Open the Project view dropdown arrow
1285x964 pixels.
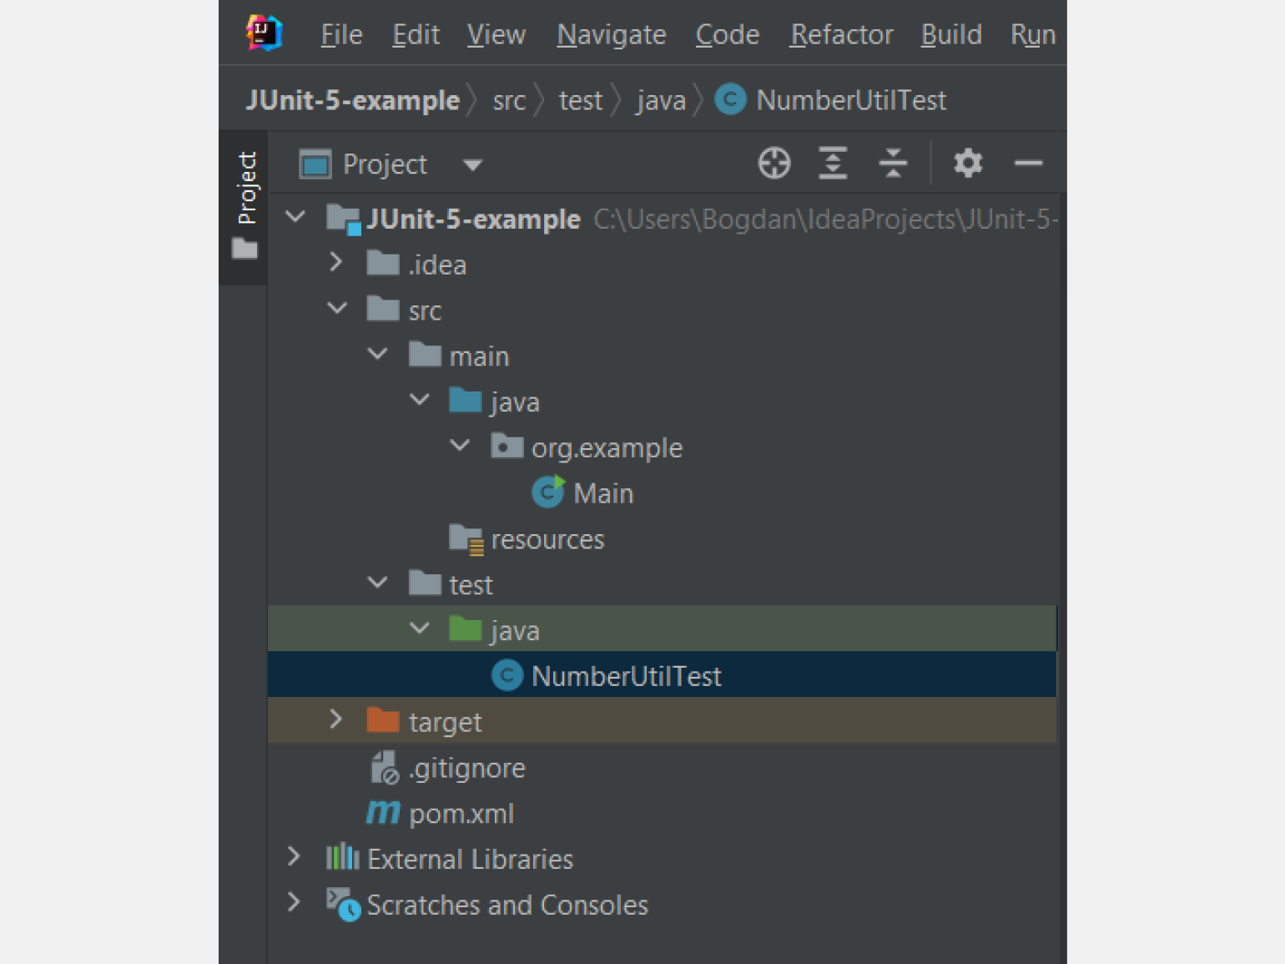[x=472, y=164]
